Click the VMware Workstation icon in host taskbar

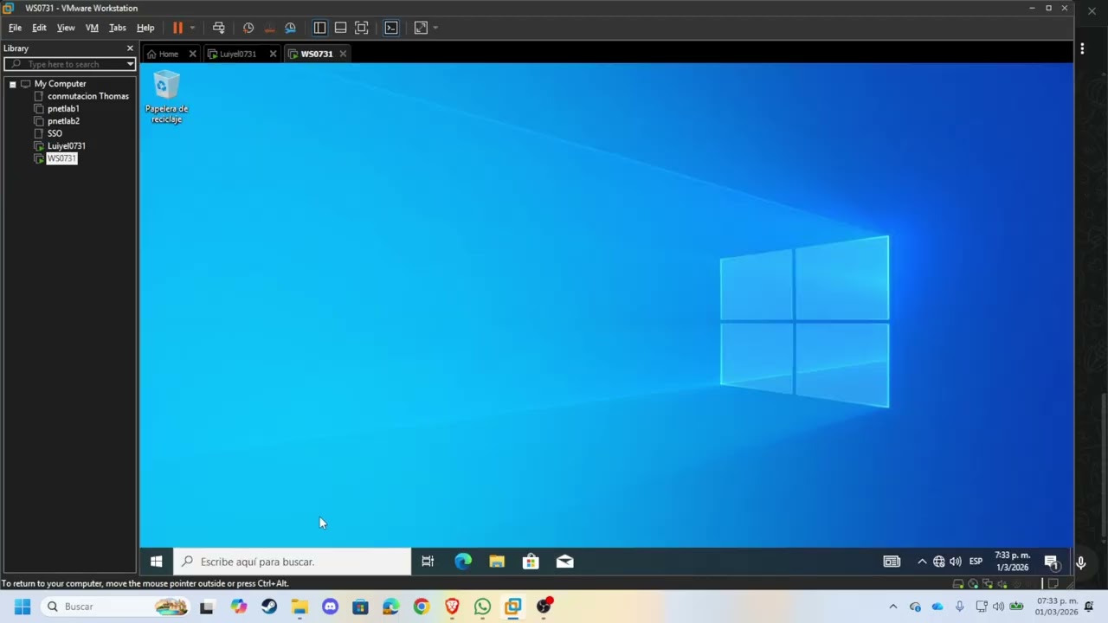click(513, 607)
